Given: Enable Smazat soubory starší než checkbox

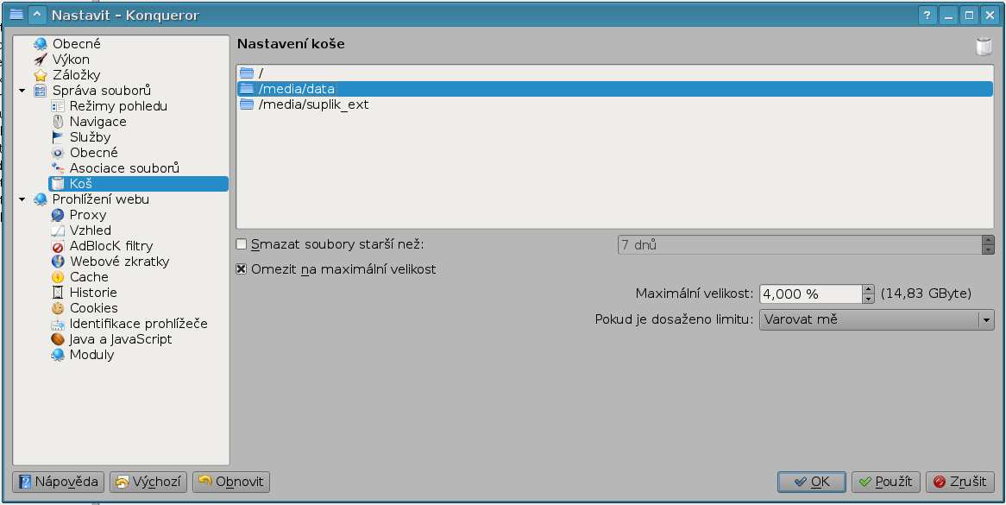Looking at the screenshot, I should 242,244.
